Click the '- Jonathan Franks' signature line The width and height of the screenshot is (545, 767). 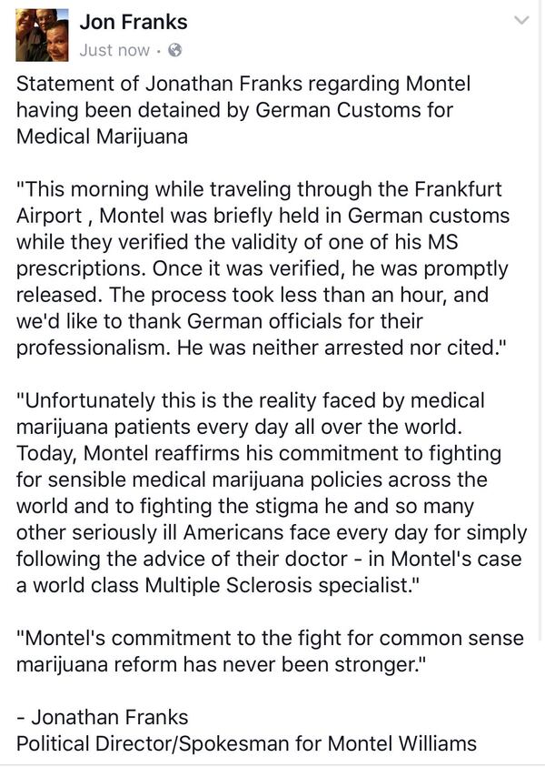[102, 717]
